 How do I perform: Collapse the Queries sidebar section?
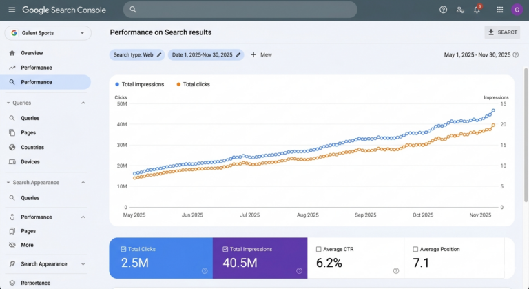coord(83,103)
